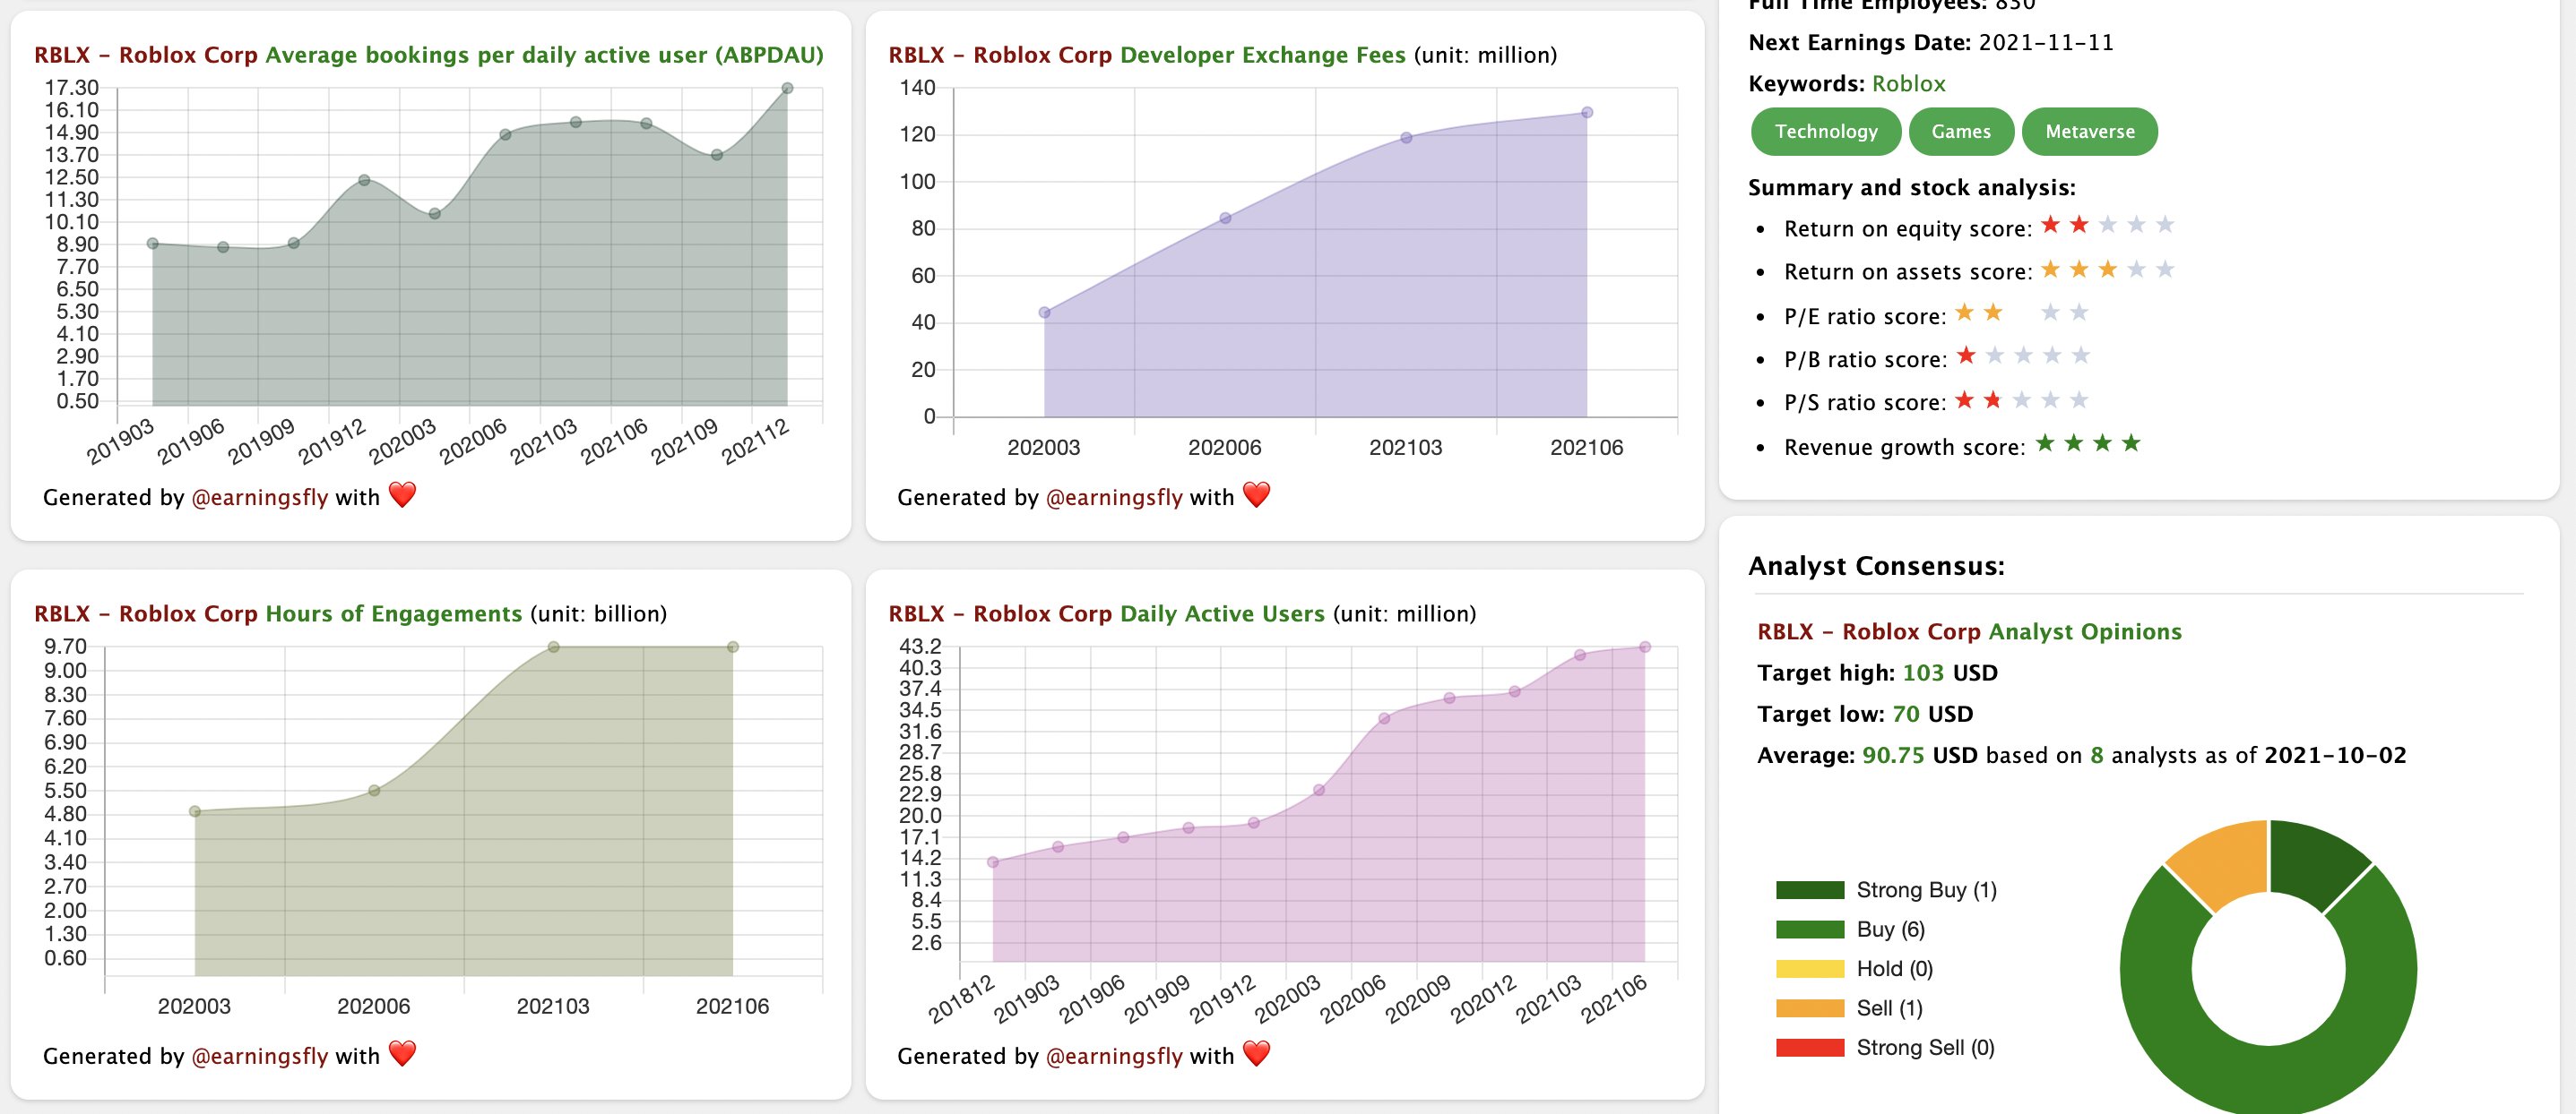The image size is (2576, 1114).
Task: Click 202106 data point on Daily Active Users chart
Action: point(1645,647)
